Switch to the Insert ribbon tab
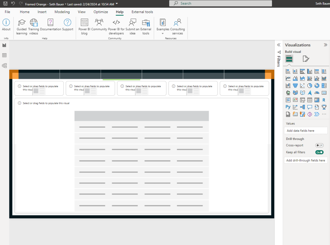This screenshot has height=245, width=330. tap(42, 12)
